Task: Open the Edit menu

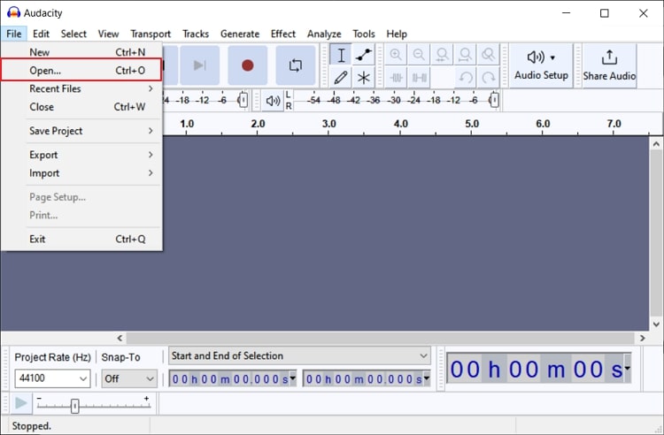Action: [41, 34]
